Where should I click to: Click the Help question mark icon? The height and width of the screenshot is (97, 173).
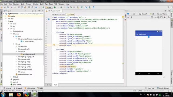coord(94,8)
